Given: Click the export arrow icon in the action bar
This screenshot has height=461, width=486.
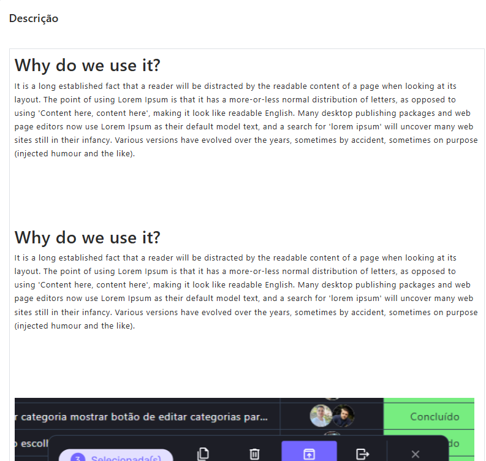Looking at the screenshot, I should click(362, 454).
